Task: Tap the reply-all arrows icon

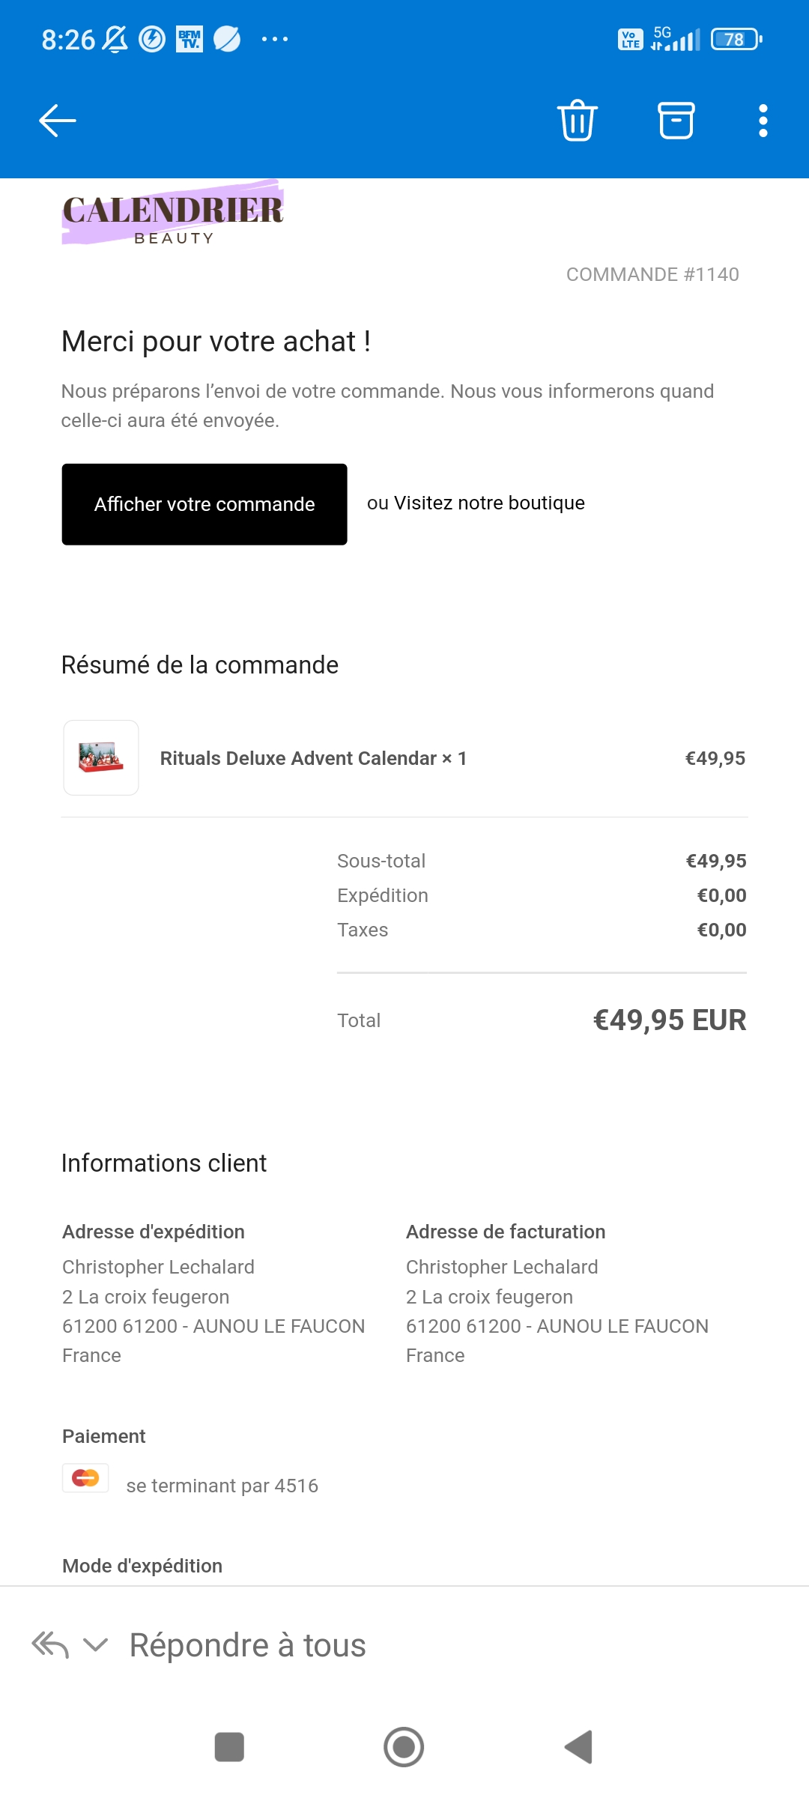Action: pyautogui.click(x=50, y=1645)
